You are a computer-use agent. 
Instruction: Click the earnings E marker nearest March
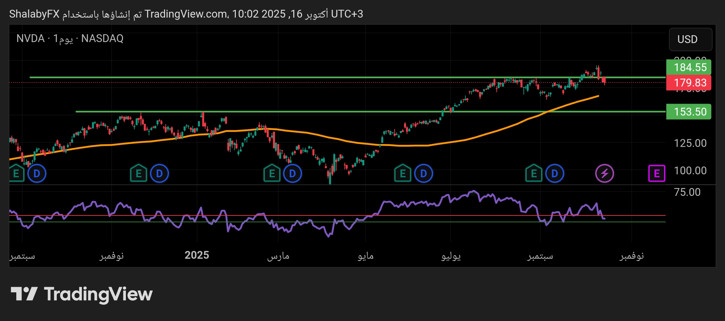coord(272,173)
